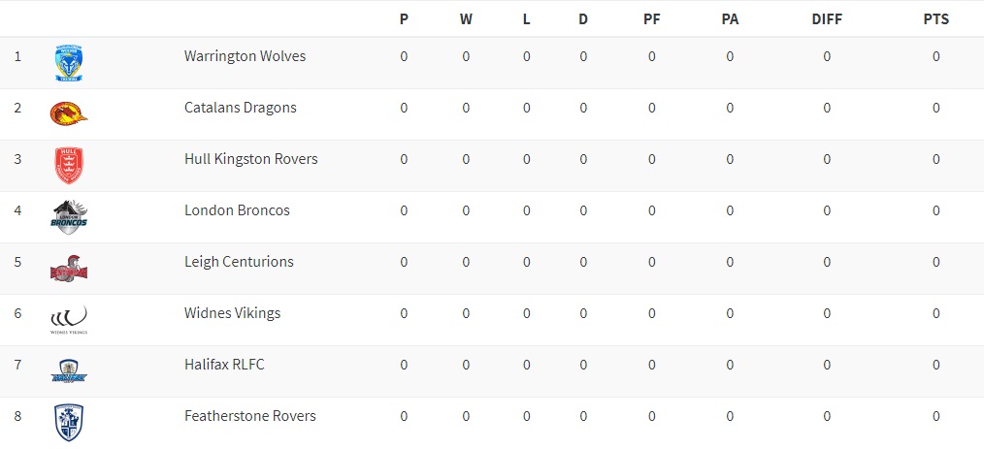The image size is (984, 449).
Task: Select the W column header
Action: [466, 18]
